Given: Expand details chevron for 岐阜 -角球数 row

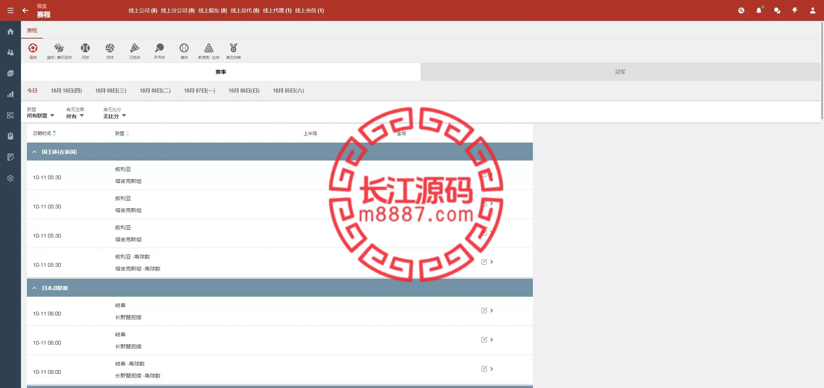Looking at the screenshot, I should (x=492, y=369).
